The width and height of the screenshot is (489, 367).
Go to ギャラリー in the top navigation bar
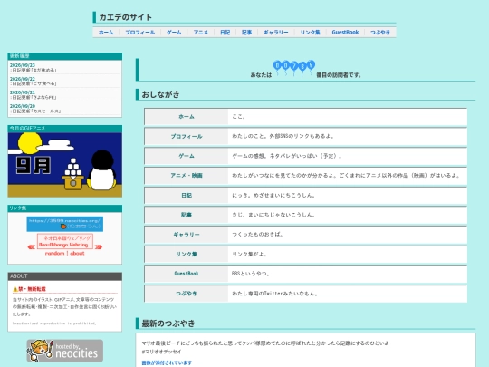[x=276, y=33]
